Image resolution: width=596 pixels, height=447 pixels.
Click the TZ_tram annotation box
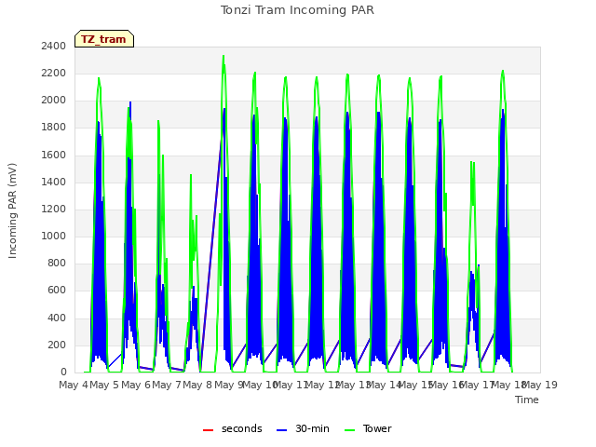click(x=104, y=39)
